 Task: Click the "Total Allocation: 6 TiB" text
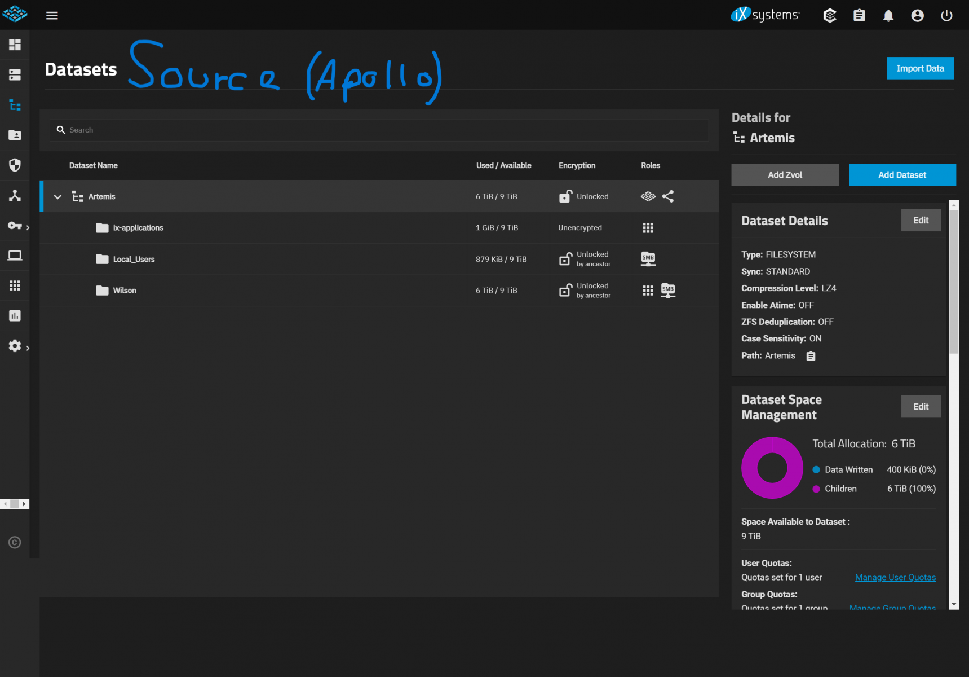pos(864,444)
